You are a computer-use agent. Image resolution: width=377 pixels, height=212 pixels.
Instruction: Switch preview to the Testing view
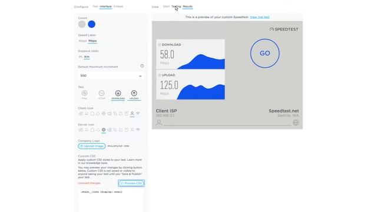pos(176,6)
